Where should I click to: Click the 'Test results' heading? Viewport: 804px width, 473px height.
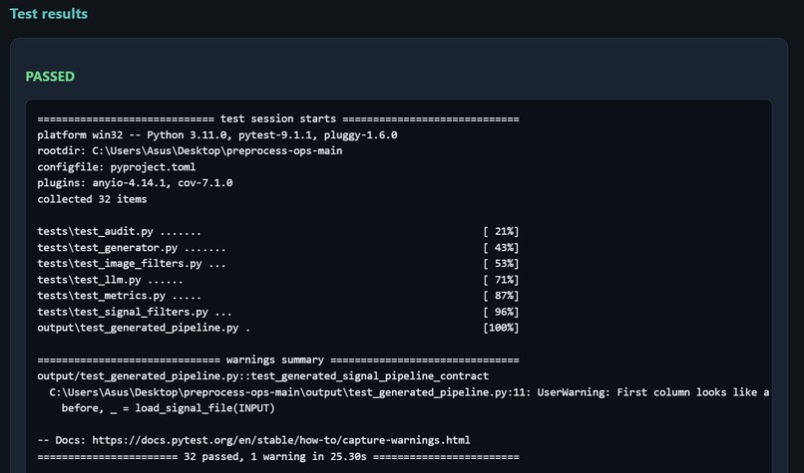(x=49, y=14)
